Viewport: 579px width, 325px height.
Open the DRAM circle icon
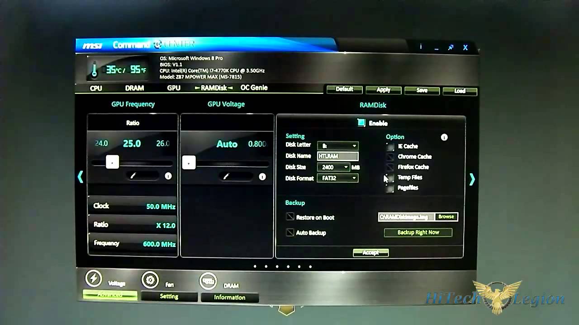208,281
